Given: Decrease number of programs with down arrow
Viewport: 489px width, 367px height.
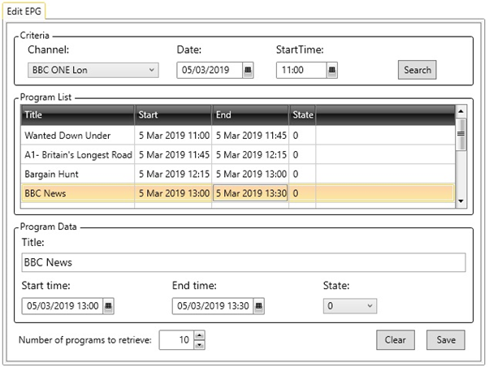Looking at the screenshot, I should click(x=200, y=344).
